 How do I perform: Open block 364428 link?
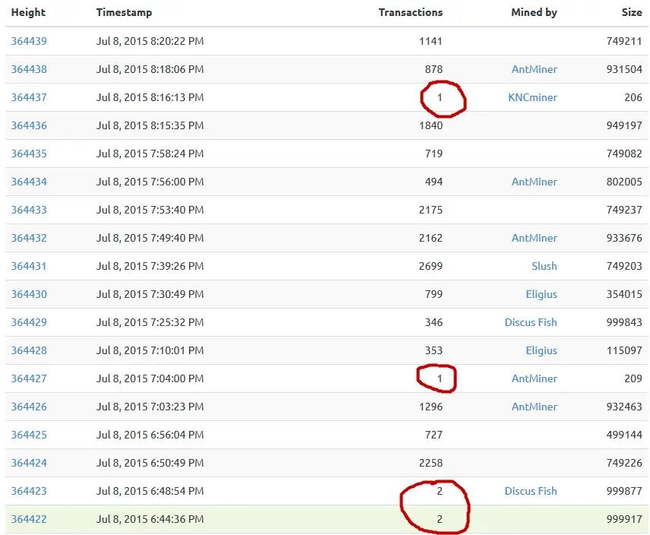pos(29,350)
